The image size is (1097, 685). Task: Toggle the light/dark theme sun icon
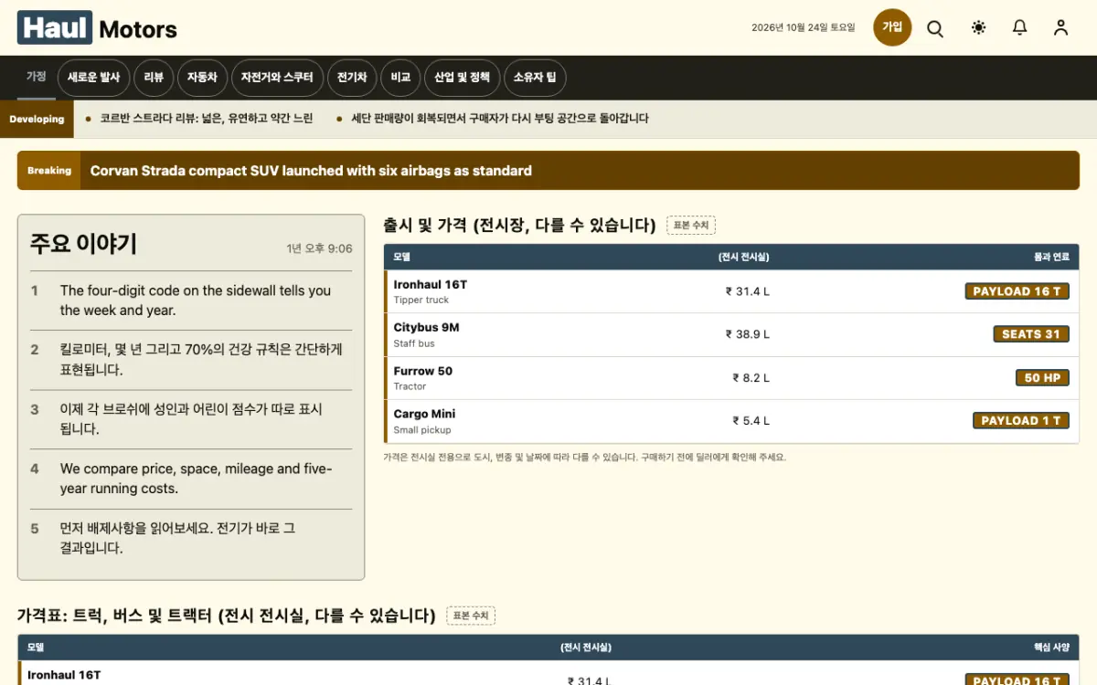979,28
